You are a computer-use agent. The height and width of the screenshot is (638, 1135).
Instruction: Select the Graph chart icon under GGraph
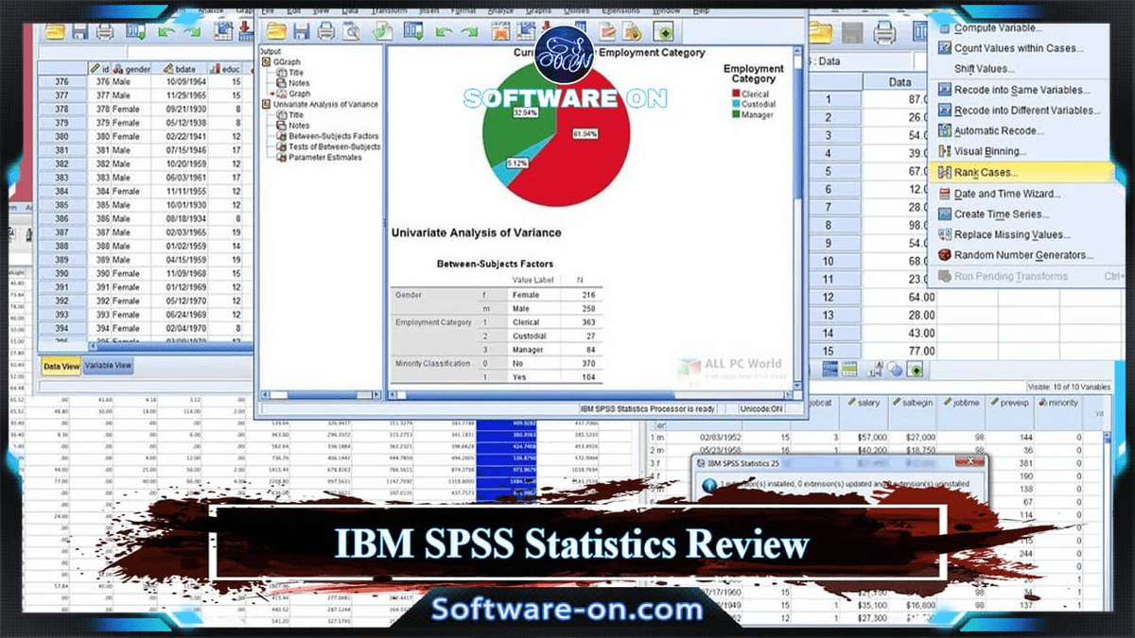point(282,93)
